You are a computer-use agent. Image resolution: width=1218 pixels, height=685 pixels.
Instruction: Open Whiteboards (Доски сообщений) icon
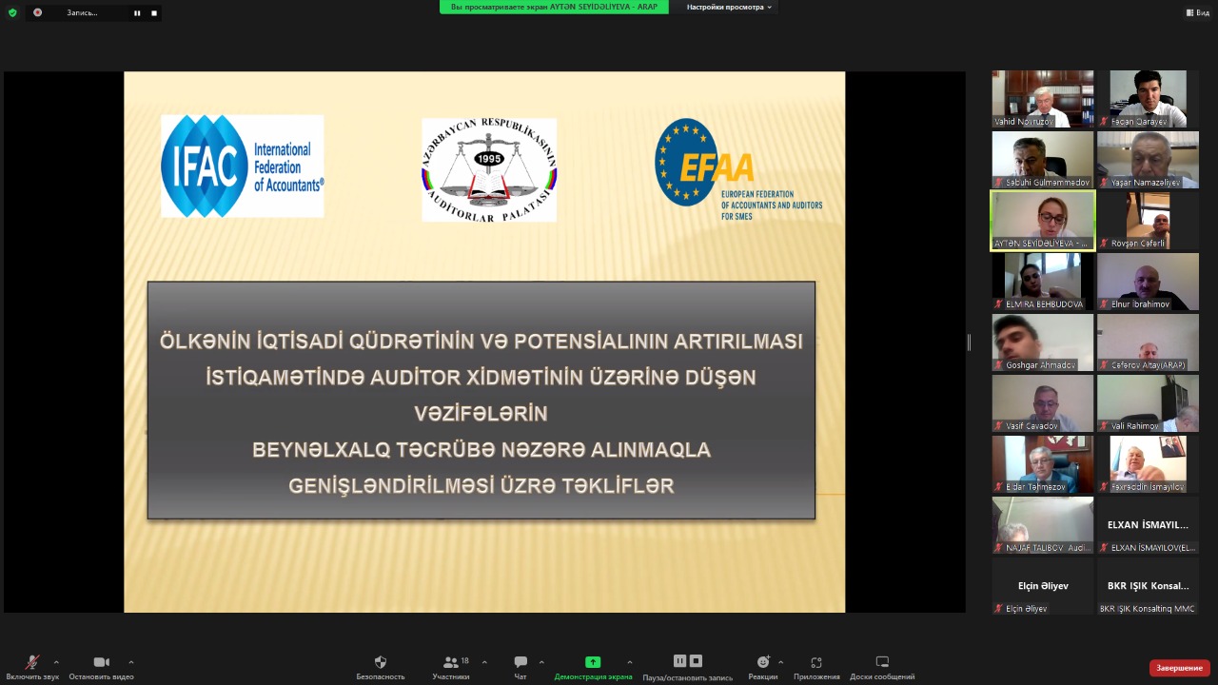tap(882, 662)
